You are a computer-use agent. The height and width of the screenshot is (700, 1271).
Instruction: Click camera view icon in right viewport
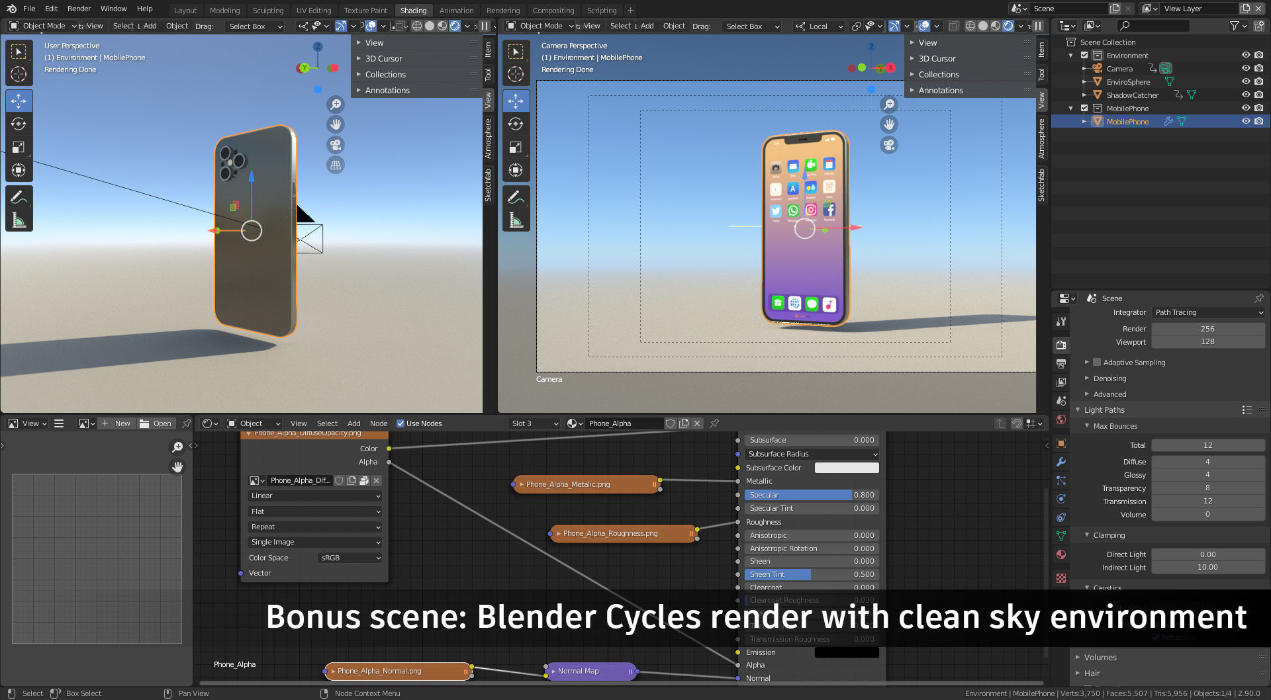889,145
